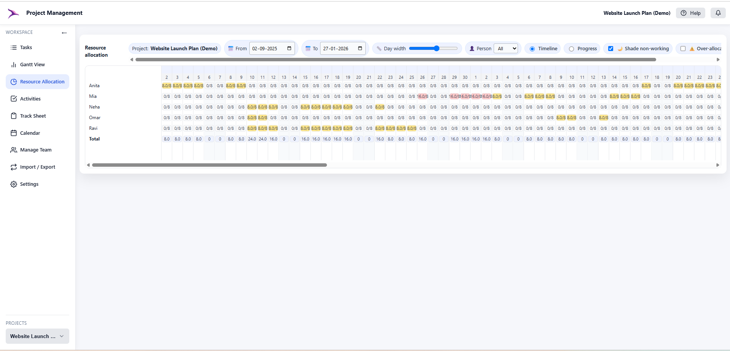This screenshot has height=351, width=730.
Task: Select the Progress radio button
Action: [x=572, y=49]
